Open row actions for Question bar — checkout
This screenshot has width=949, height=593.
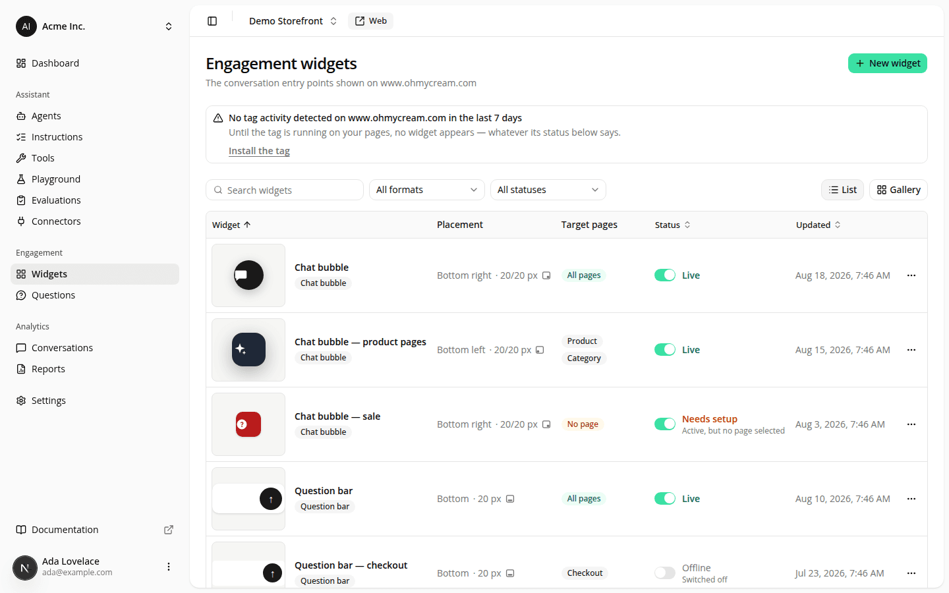tap(911, 573)
